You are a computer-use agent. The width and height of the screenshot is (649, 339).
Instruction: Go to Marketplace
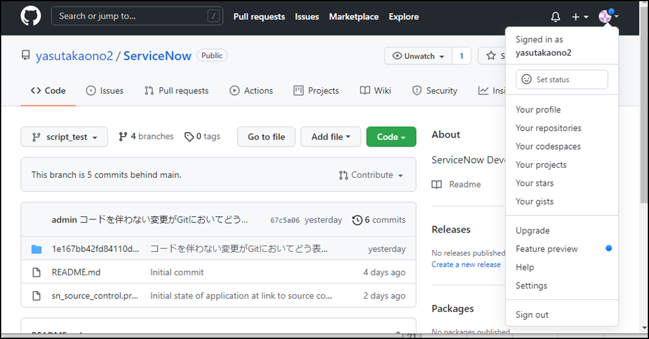[354, 17]
